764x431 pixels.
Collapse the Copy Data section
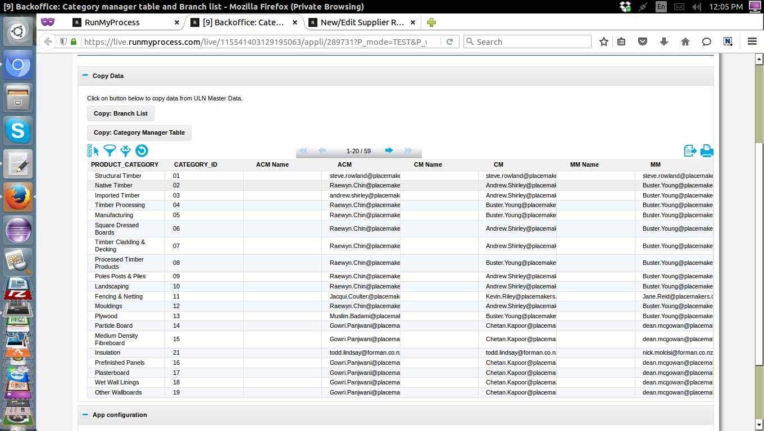pyautogui.click(x=85, y=75)
